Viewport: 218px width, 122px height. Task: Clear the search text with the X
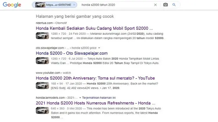[155, 5]
